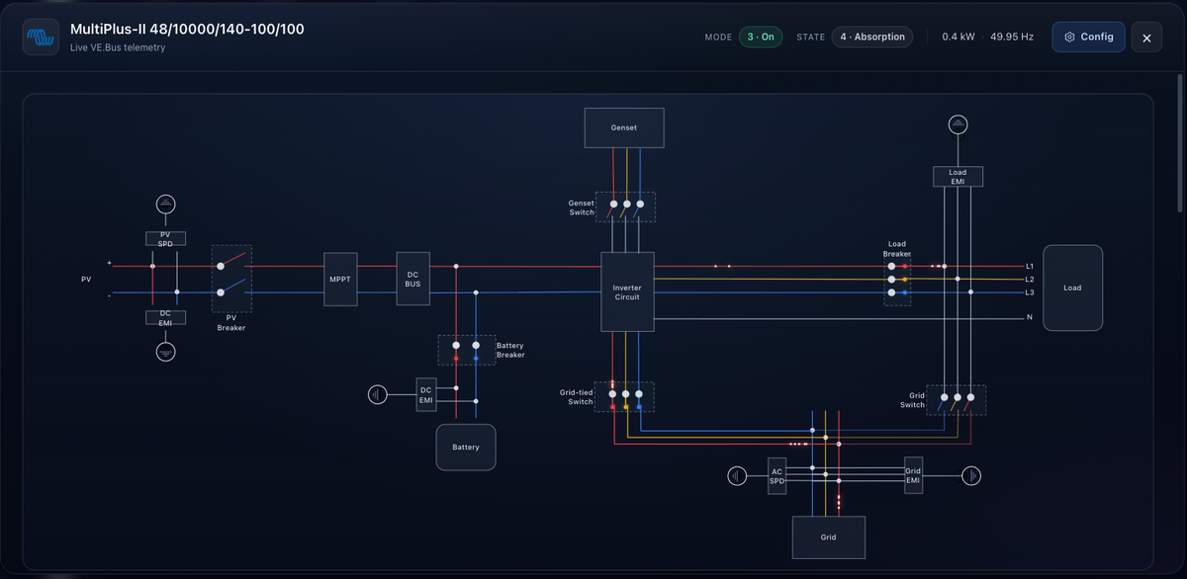
Task: Click the ground symbol below DC EMI
Action: [166, 351]
